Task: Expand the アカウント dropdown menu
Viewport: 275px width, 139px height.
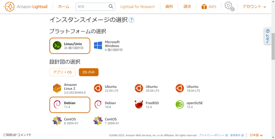Action: tap(254, 7)
